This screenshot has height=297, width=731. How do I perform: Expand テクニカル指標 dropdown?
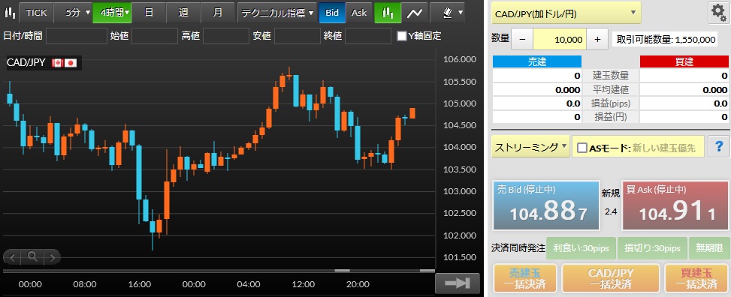(x=277, y=13)
